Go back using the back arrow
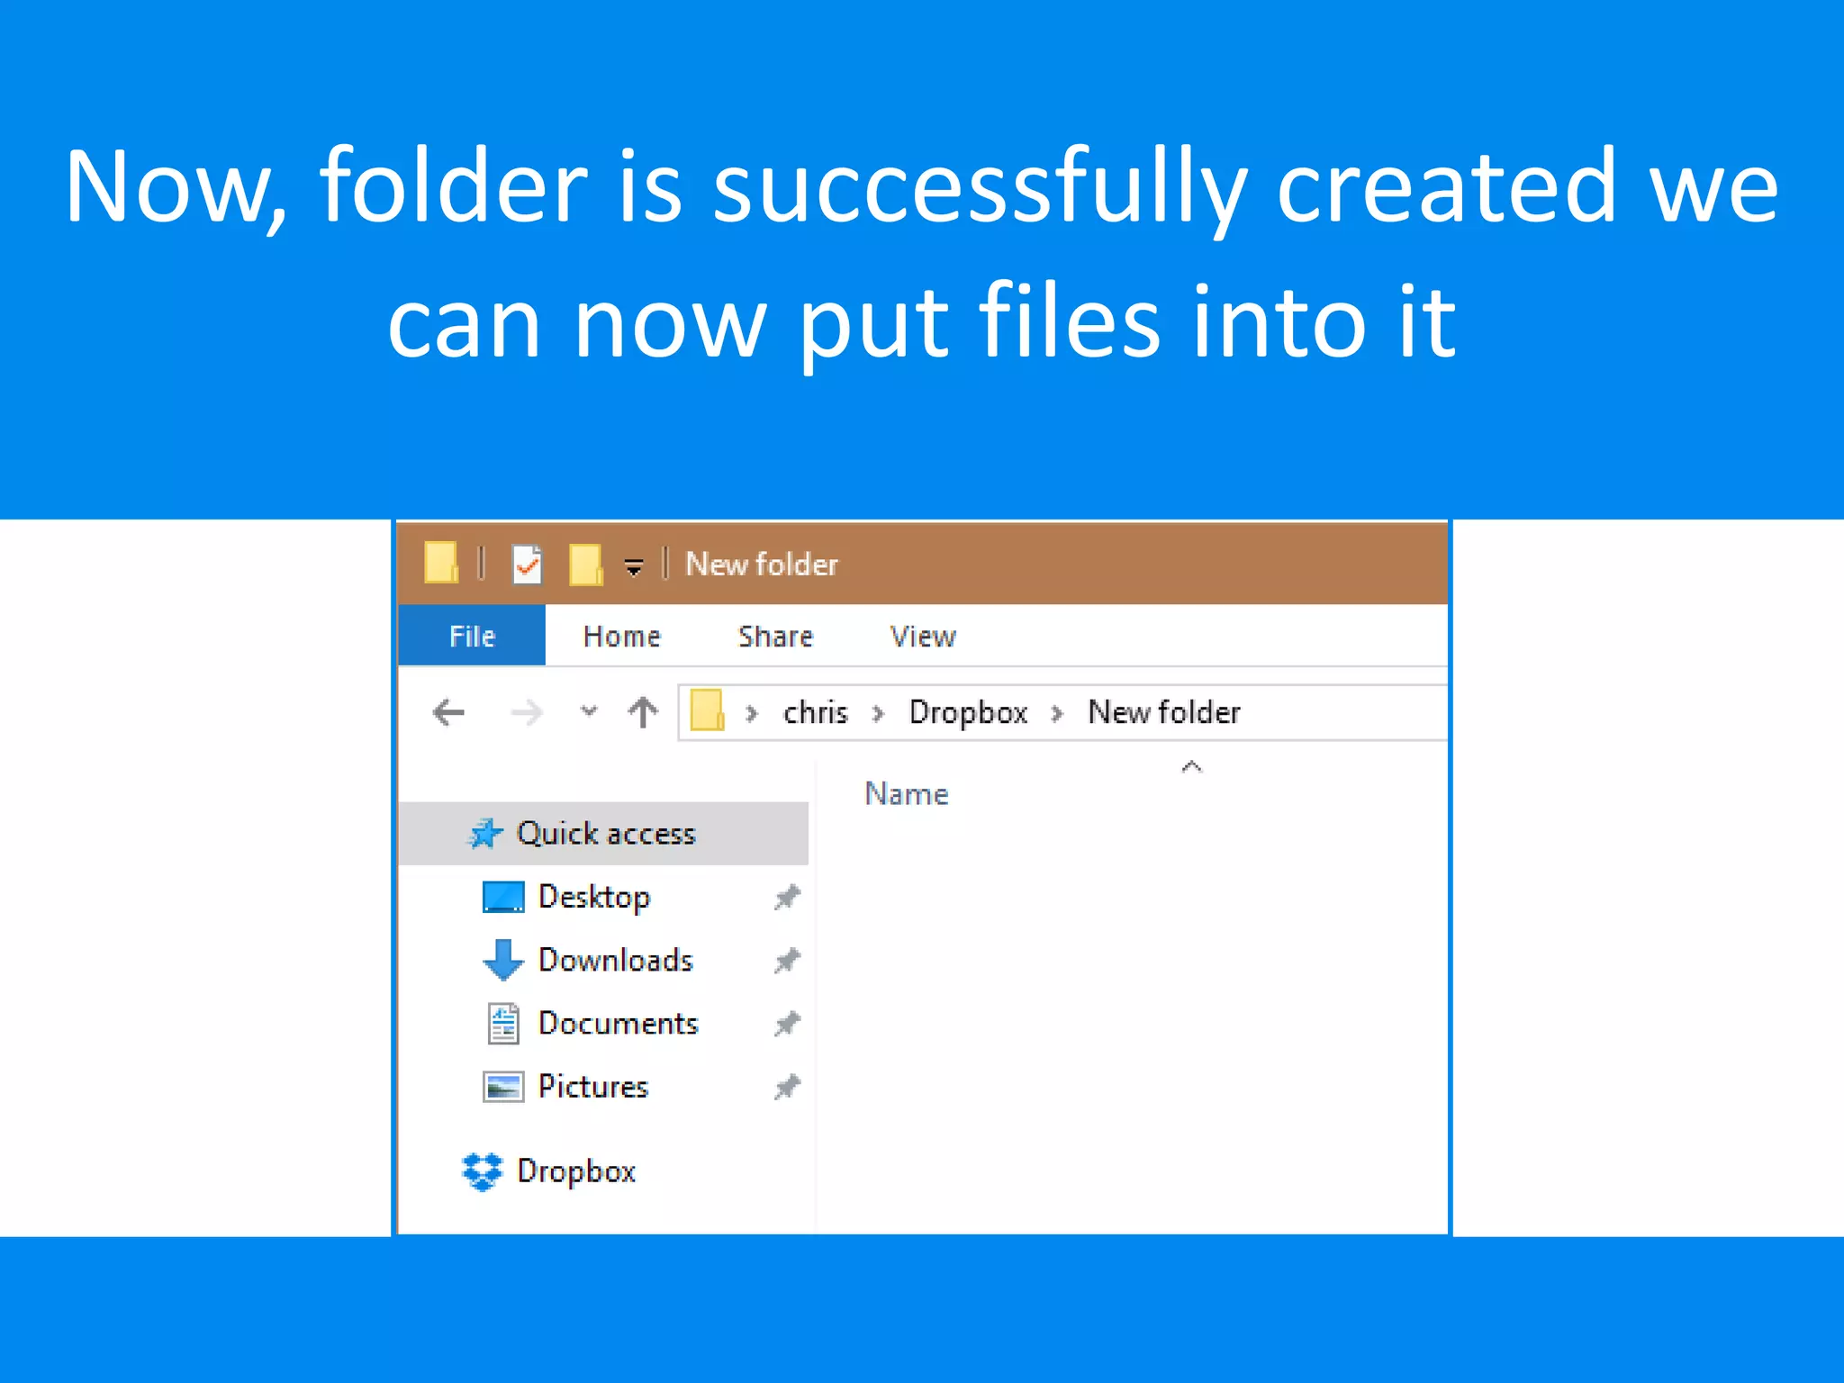Screen dimensions: 1844x1383 pos(448,713)
